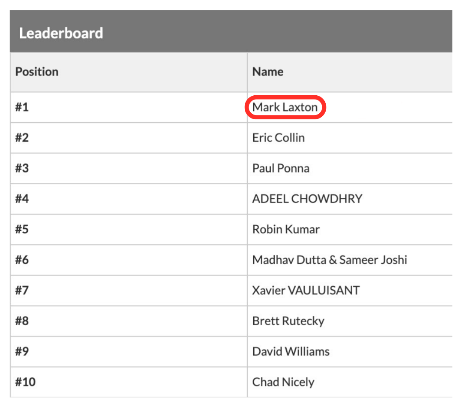The height and width of the screenshot is (418, 462).
Task: Select Xavier VAULUISANT in the leaderboard
Action: click(306, 290)
